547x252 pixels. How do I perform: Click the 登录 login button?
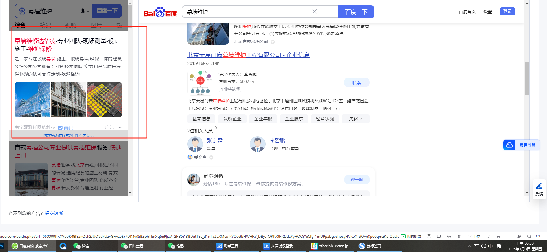click(x=508, y=11)
